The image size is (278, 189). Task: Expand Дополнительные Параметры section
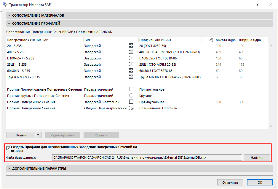9,168
